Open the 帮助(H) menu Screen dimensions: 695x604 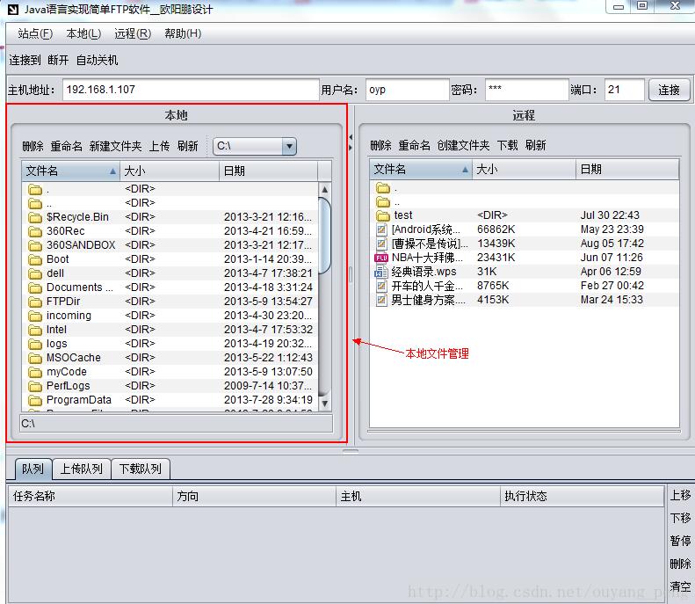pyautogui.click(x=183, y=33)
